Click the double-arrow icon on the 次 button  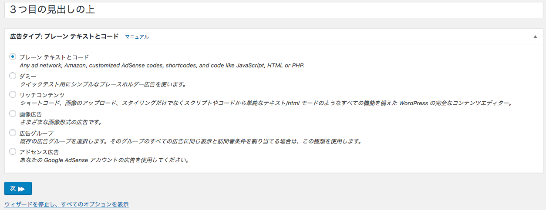tap(22, 189)
